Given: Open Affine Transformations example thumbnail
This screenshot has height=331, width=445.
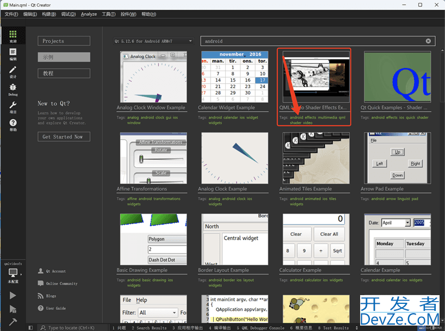Looking at the screenshot, I should pos(153,158).
